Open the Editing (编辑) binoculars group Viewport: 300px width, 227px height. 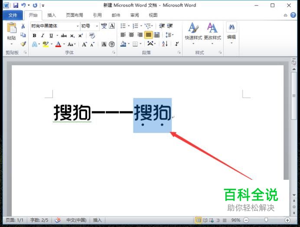(x=232, y=33)
